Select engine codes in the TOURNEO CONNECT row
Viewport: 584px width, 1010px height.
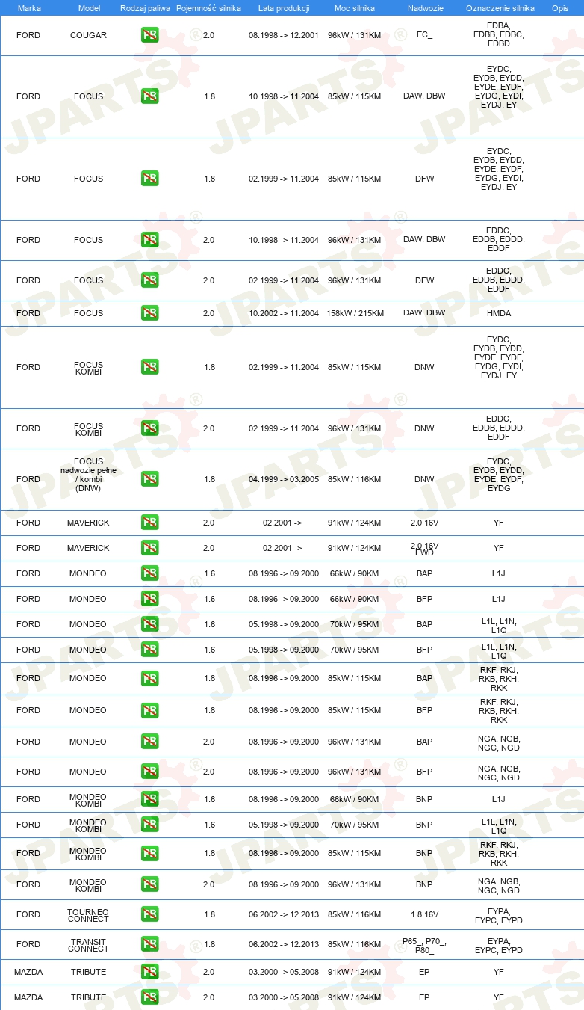coord(499,914)
